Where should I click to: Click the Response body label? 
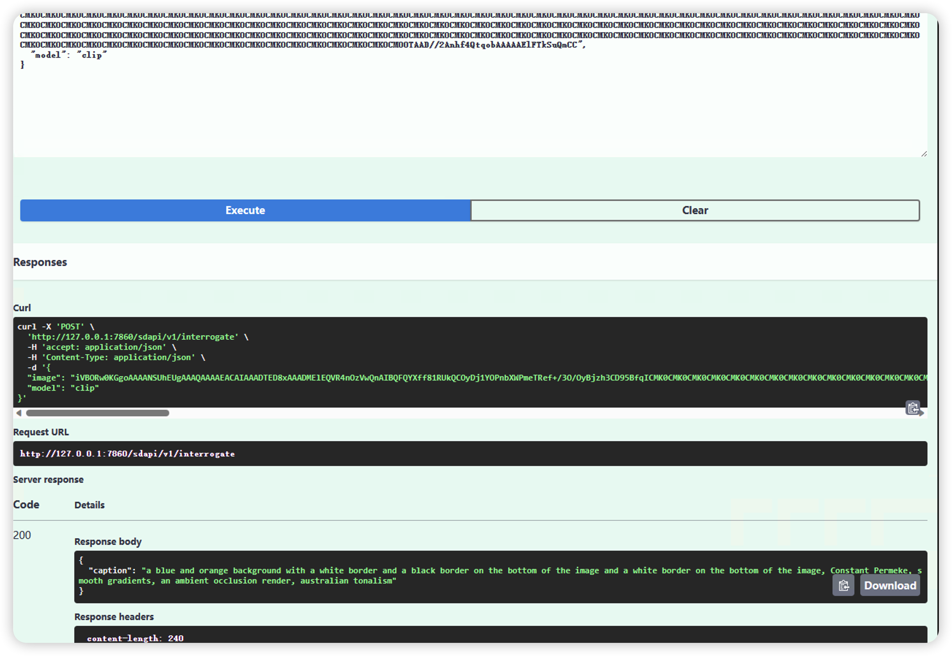tap(108, 542)
